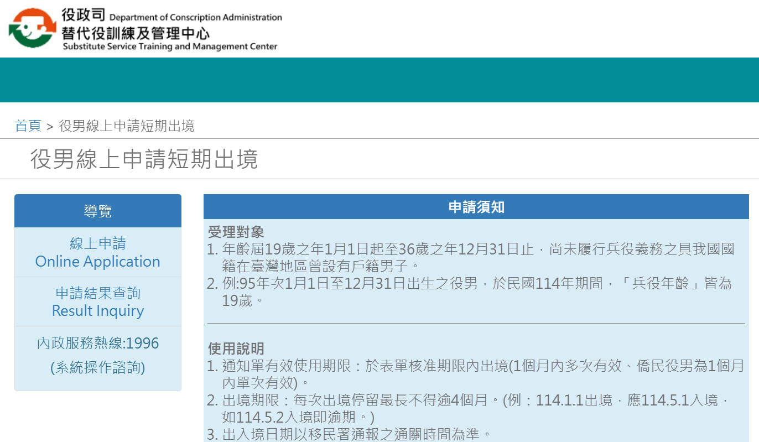Image resolution: width=759 pixels, height=442 pixels.
Task: Click the 役政司 Department of Conscription Administration title
Action: click(171, 16)
